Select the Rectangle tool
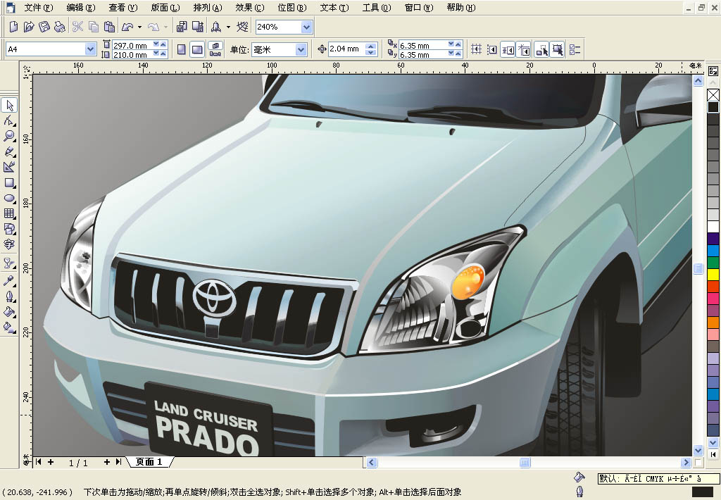This screenshot has width=721, height=500. (x=10, y=183)
